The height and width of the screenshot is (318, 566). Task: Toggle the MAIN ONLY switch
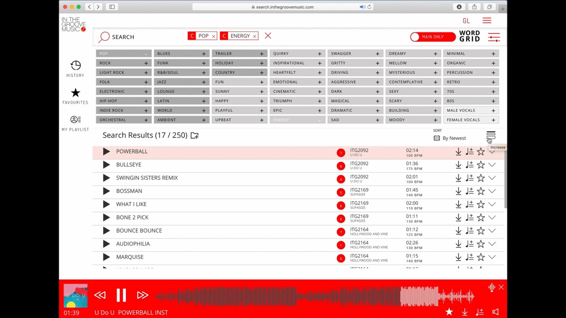click(433, 37)
